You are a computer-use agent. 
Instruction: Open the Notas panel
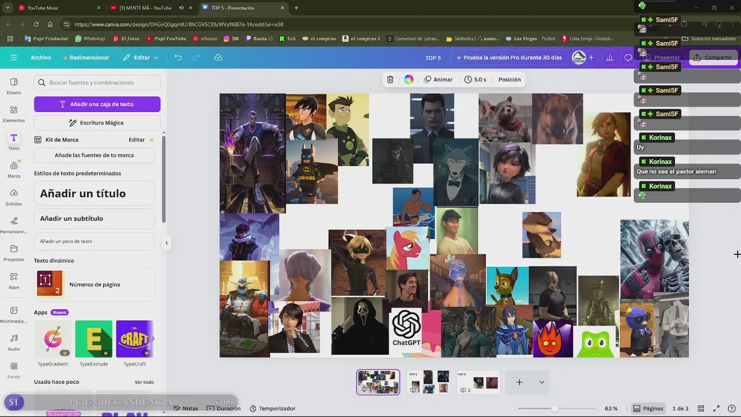(185, 408)
